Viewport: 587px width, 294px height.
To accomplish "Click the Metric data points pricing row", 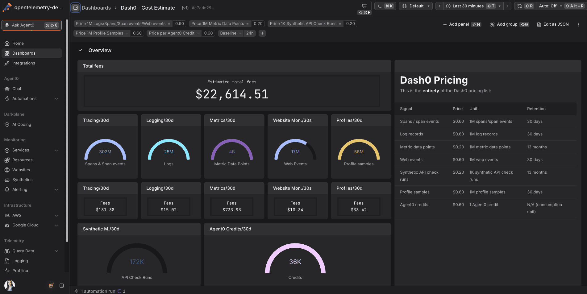I will click(x=485, y=147).
